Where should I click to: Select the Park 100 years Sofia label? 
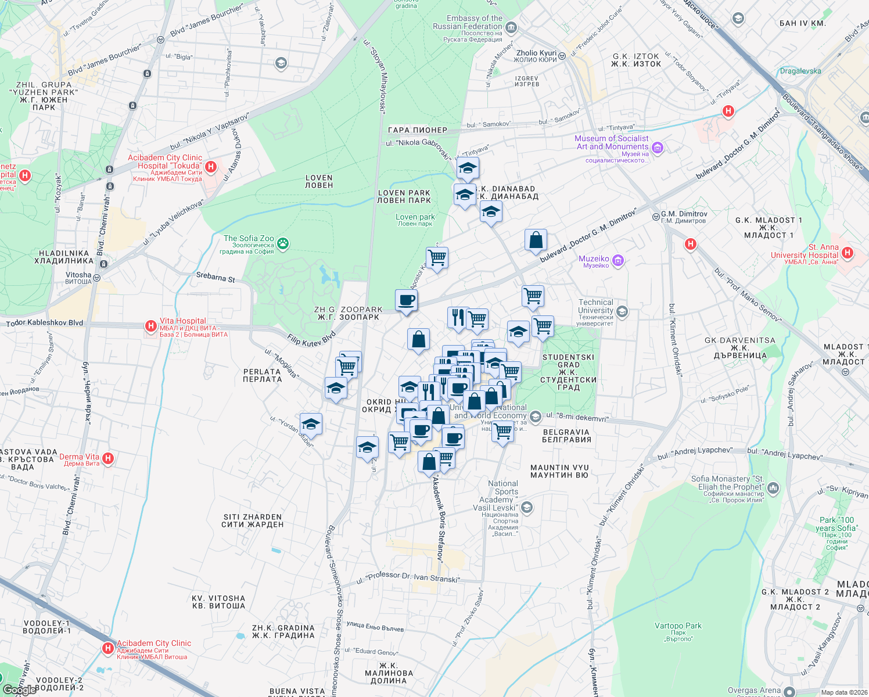tap(836, 534)
